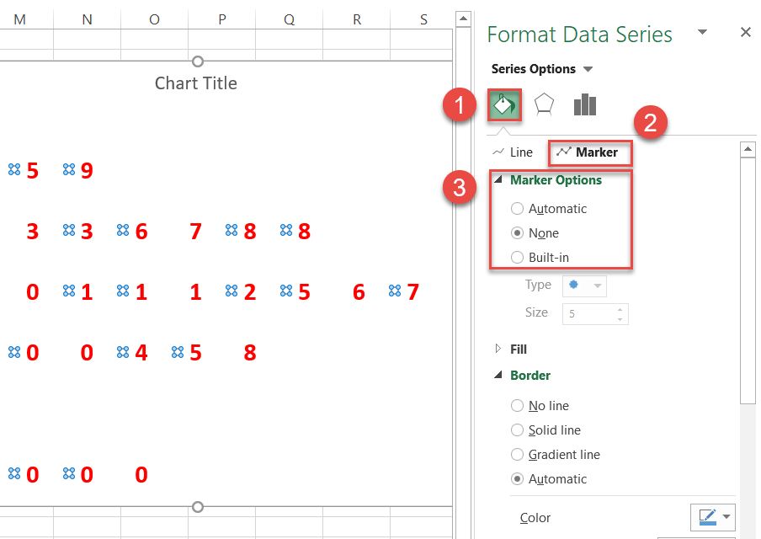This screenshot has height=539, width=761.
Task: Select the Fill & Line paint bucket icon
Action: pos(503,104)
